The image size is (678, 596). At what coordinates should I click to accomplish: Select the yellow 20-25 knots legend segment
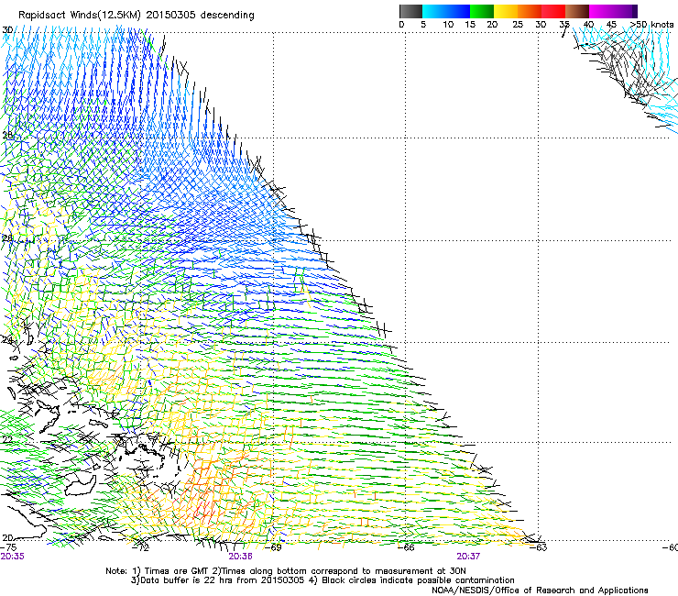(506, 11)
